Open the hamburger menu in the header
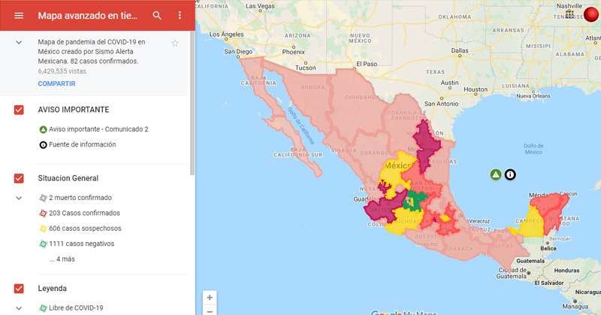Screen dimensions: 601x315 click(x=19, y=15)
